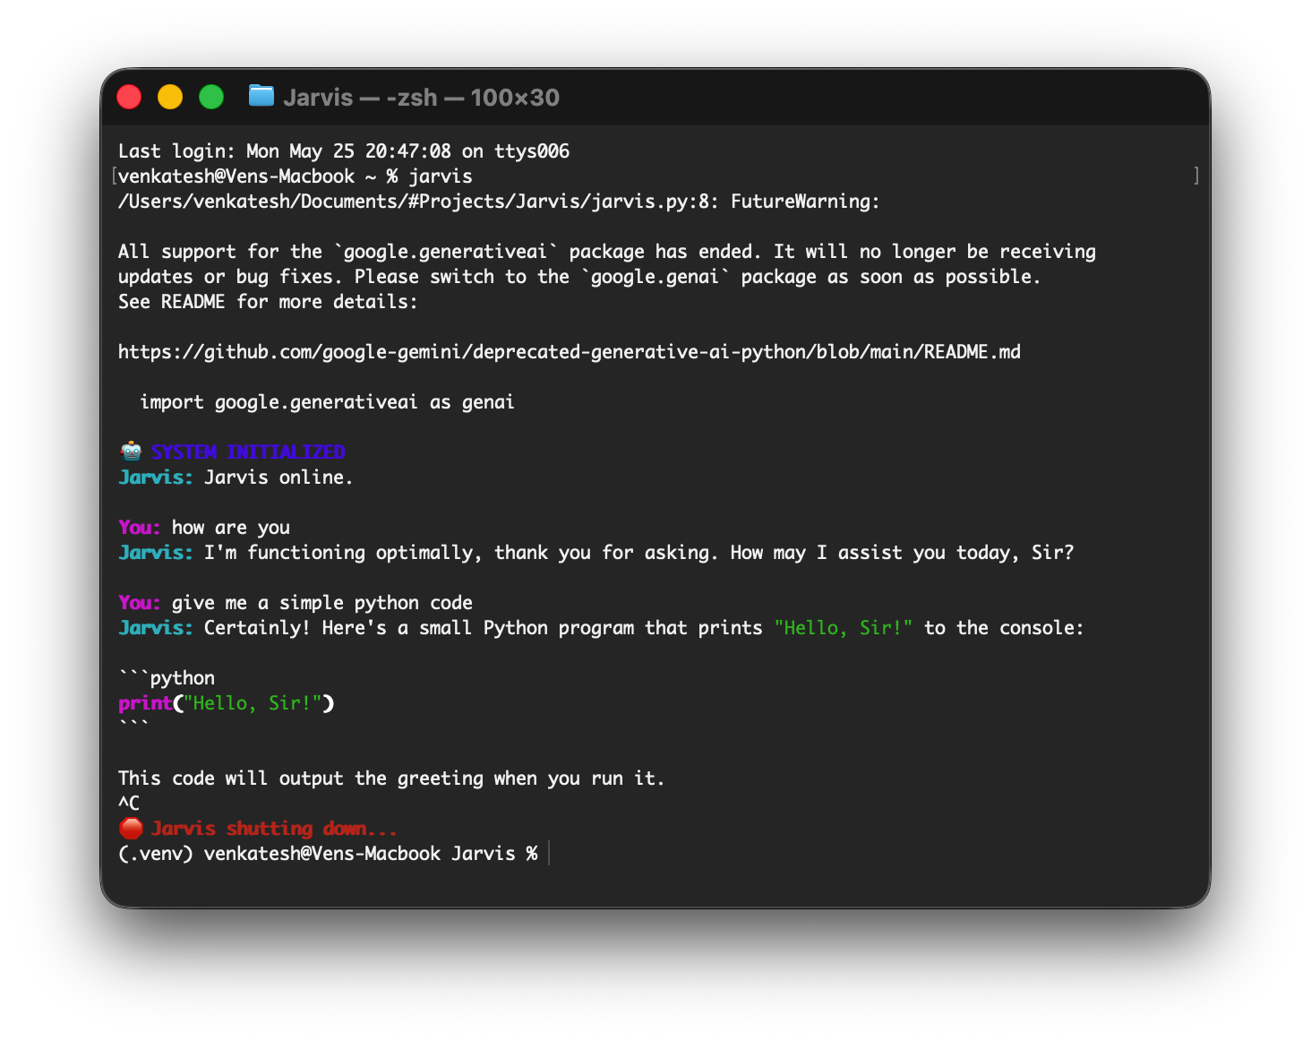This screenshot has height=1041, width=1311.
Task: Click the red close window button
Action: [129, 97]
